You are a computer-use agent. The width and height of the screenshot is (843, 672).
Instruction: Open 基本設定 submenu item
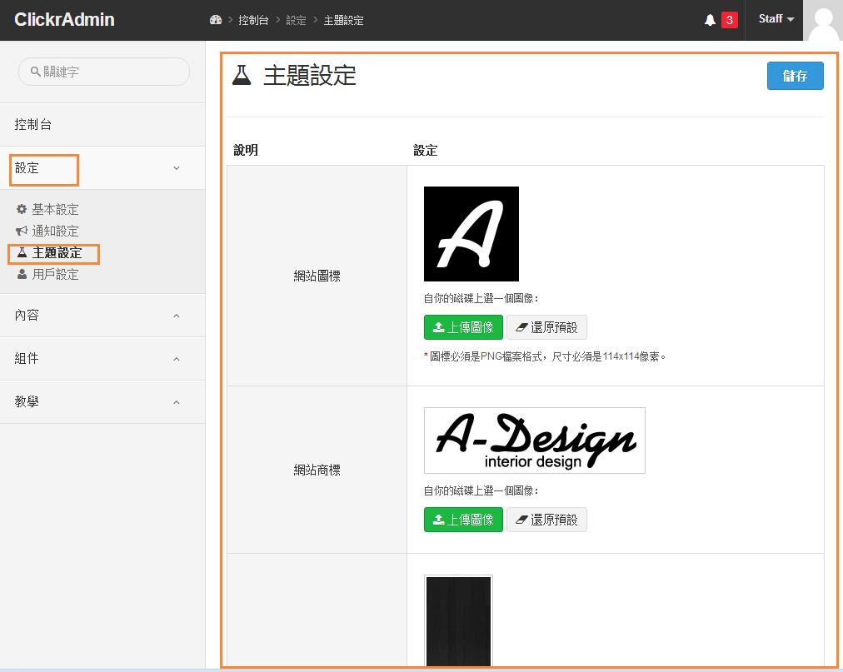click(55, 209)
